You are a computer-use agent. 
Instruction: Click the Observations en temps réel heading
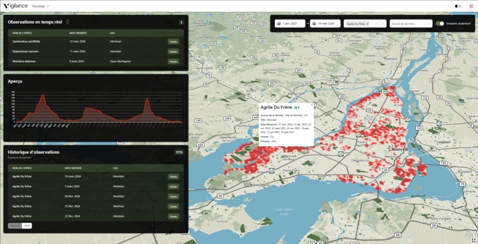tap(35, 22)
